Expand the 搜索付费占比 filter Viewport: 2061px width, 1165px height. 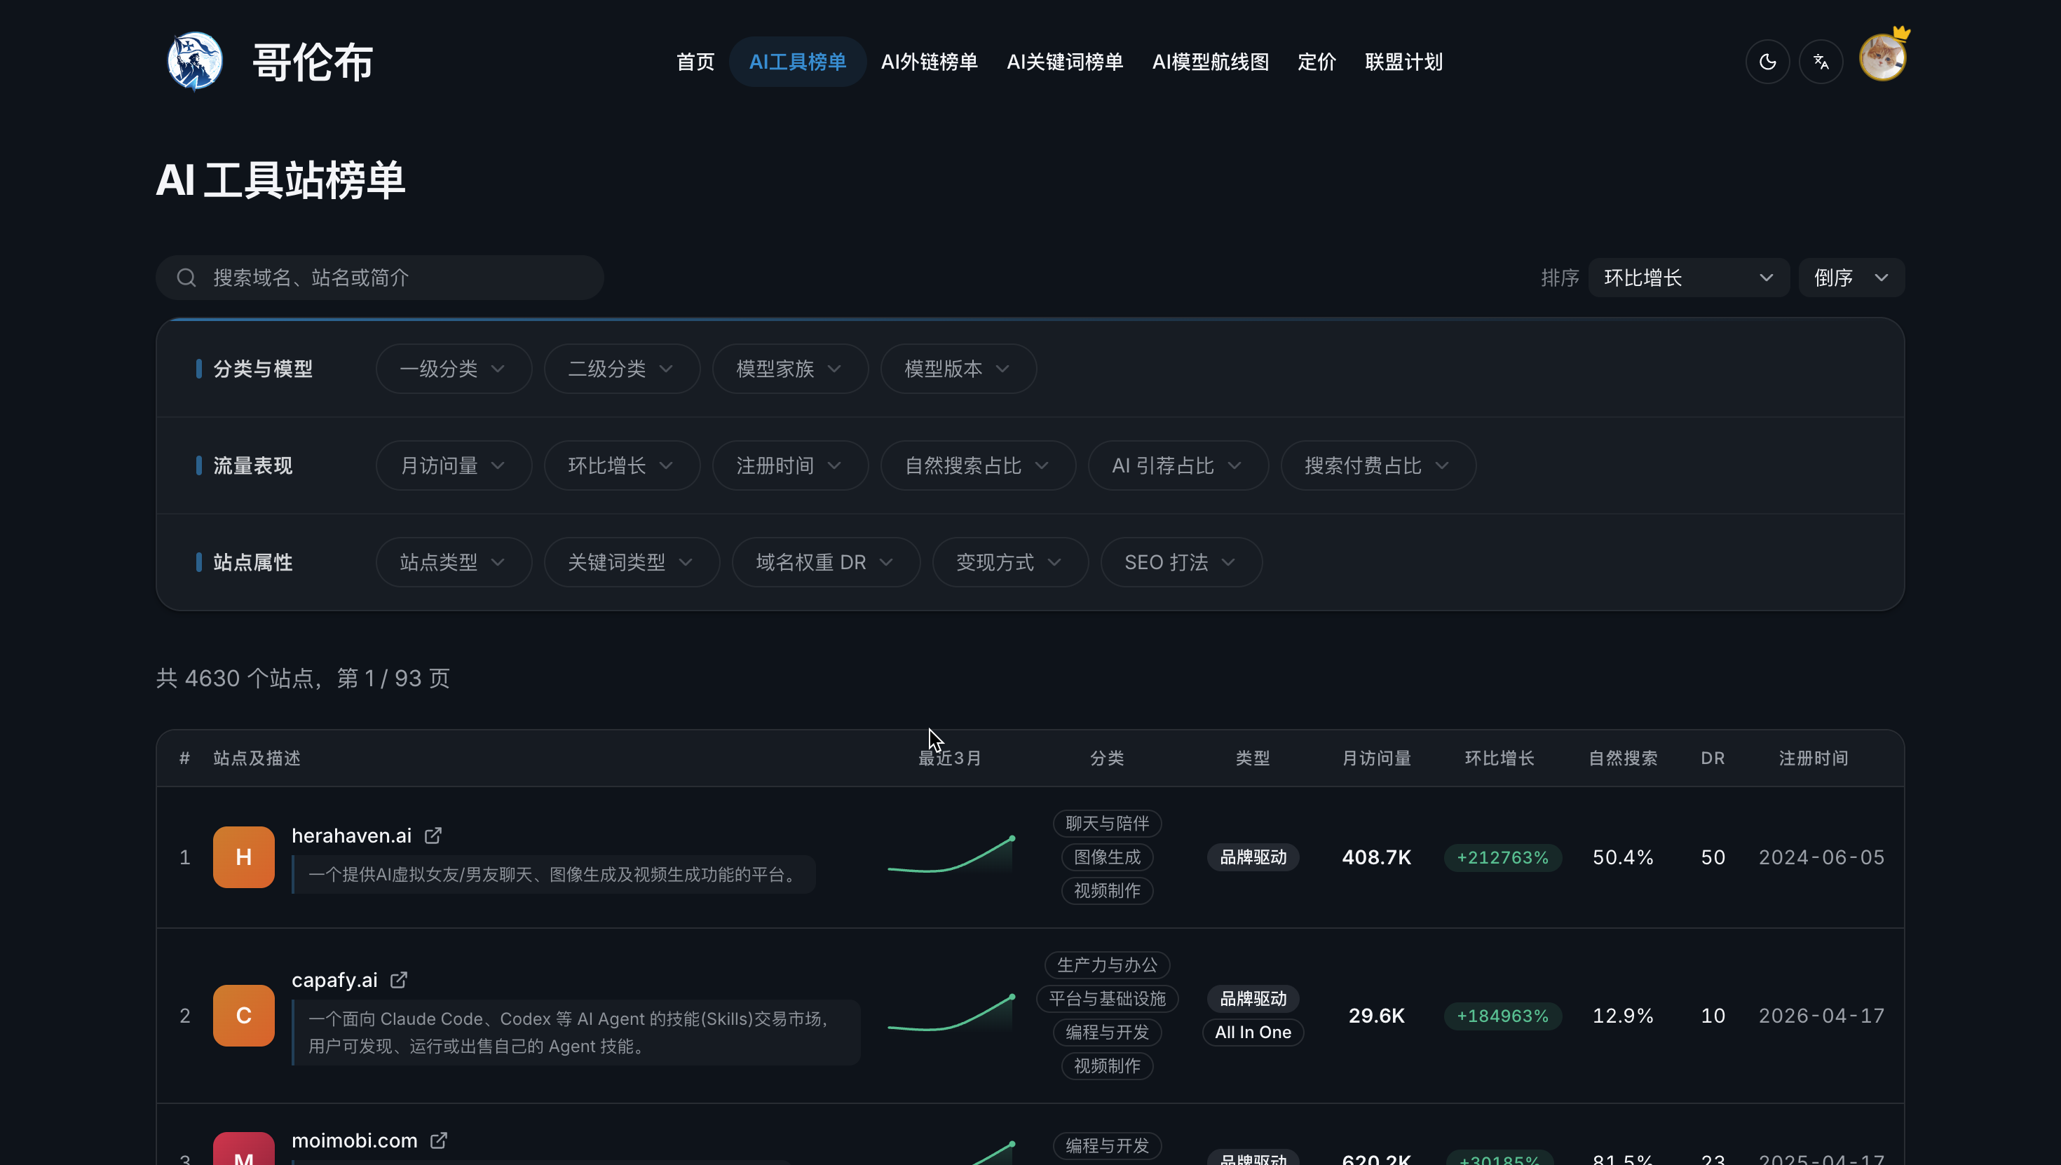tap(1378, 465)
